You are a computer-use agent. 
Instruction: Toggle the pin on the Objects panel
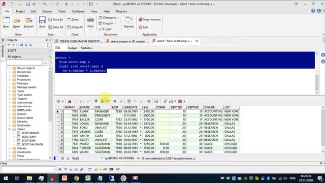click(x=47, y=40)
